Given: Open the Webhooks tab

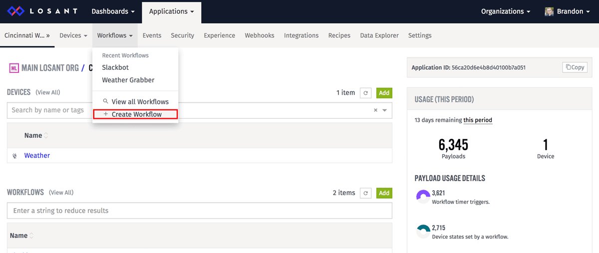Looking at the screenshot, I should point(260,35).
